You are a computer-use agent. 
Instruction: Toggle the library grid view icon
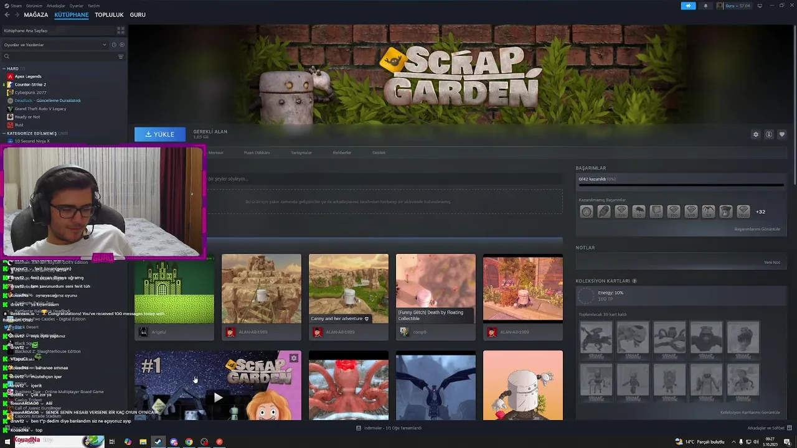(121, 30)
